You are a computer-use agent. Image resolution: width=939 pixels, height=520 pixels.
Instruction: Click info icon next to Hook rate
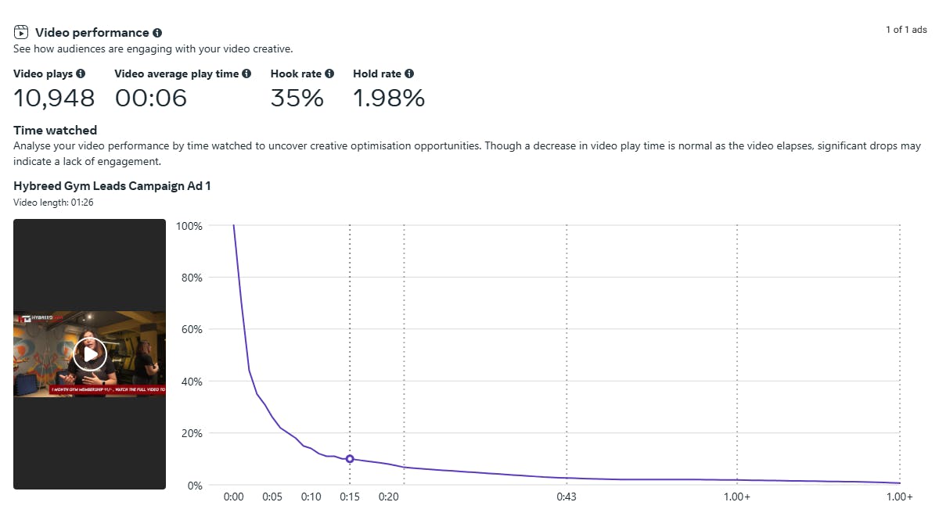[329, 74]
